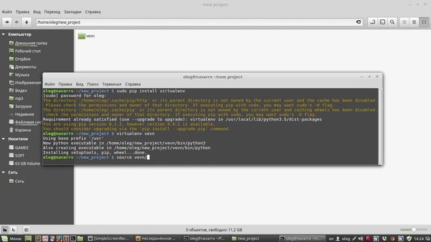This screenshot has height=242, width=431.
Task: Adjust the icon zoom slider in status bar
Action: (x=413, y=230)
